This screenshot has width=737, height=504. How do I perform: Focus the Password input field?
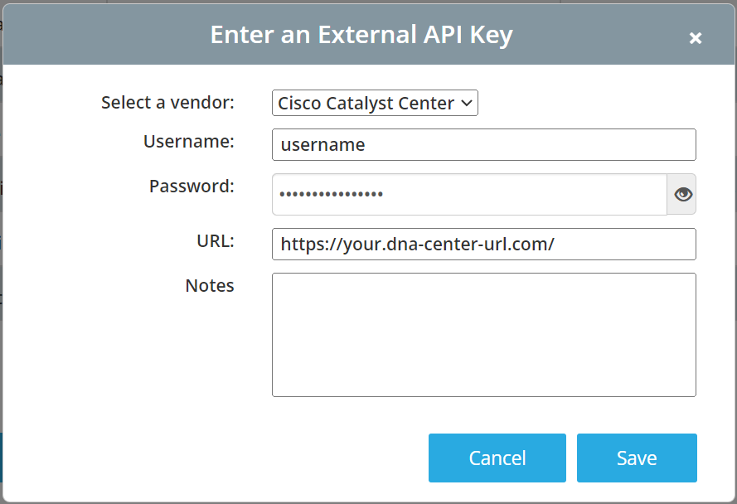point(469,194)
